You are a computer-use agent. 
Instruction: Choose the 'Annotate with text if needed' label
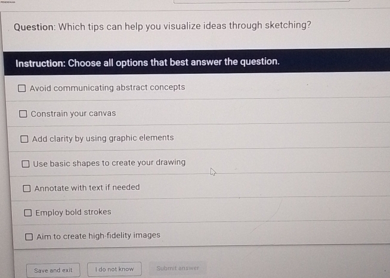click(87, 188)
